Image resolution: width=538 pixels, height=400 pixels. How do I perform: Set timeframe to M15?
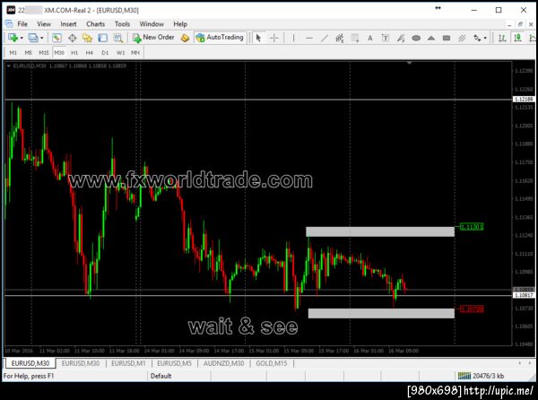pyautogui.click(x=44, y=53)
